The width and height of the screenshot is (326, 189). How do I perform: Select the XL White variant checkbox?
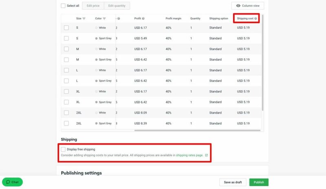tap(66, 92)
